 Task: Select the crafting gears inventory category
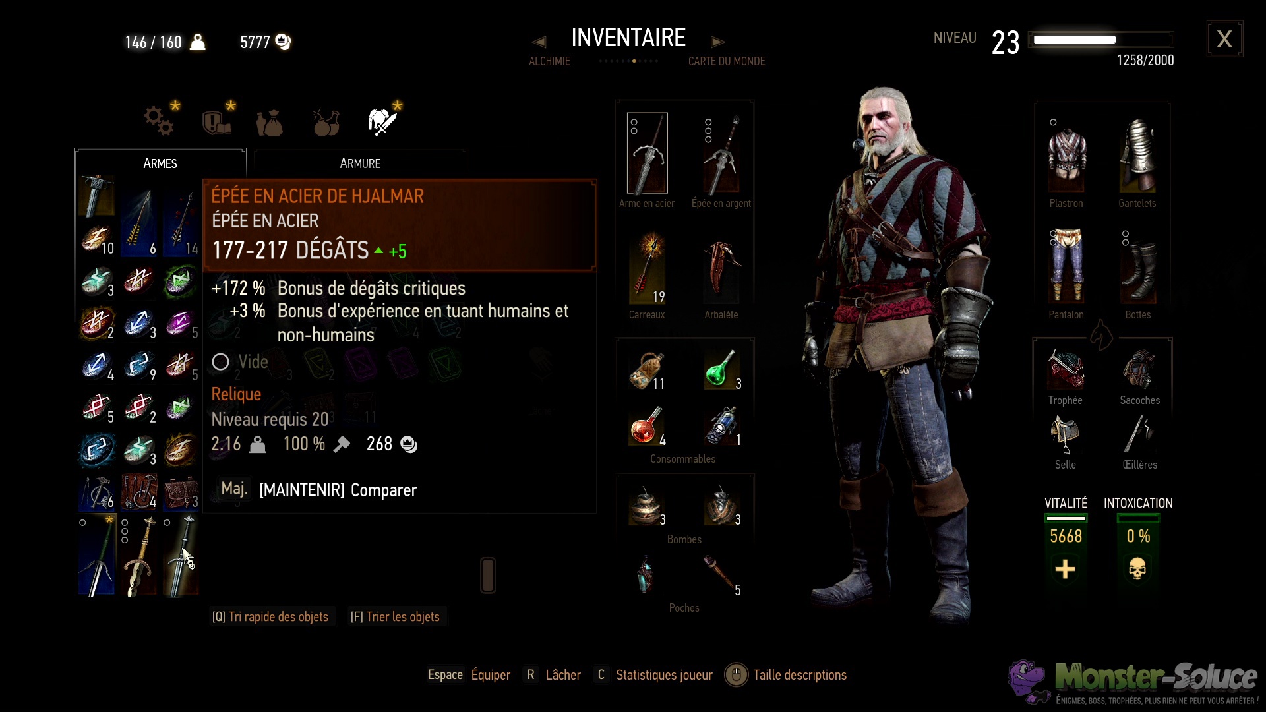(x=159, y=121)
